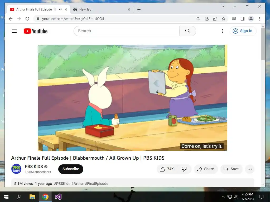Open taskbar search
Image resolution: width=270 pixels, height=202 pixels.
19,197
